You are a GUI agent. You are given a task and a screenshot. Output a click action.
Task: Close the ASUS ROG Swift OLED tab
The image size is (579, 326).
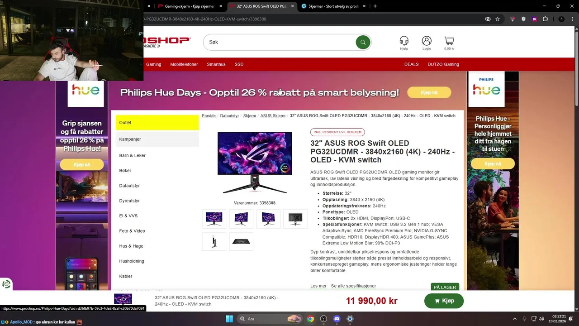click(x=292, y=6)
